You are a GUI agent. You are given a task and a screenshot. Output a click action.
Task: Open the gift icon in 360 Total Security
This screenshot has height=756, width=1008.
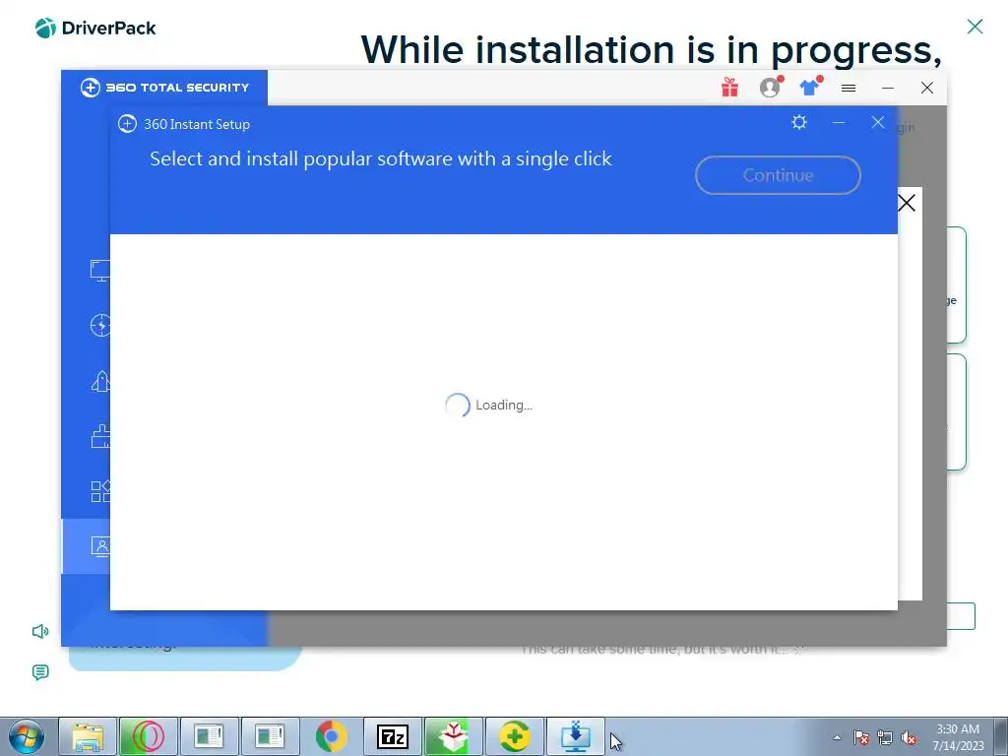click(729, 87)
